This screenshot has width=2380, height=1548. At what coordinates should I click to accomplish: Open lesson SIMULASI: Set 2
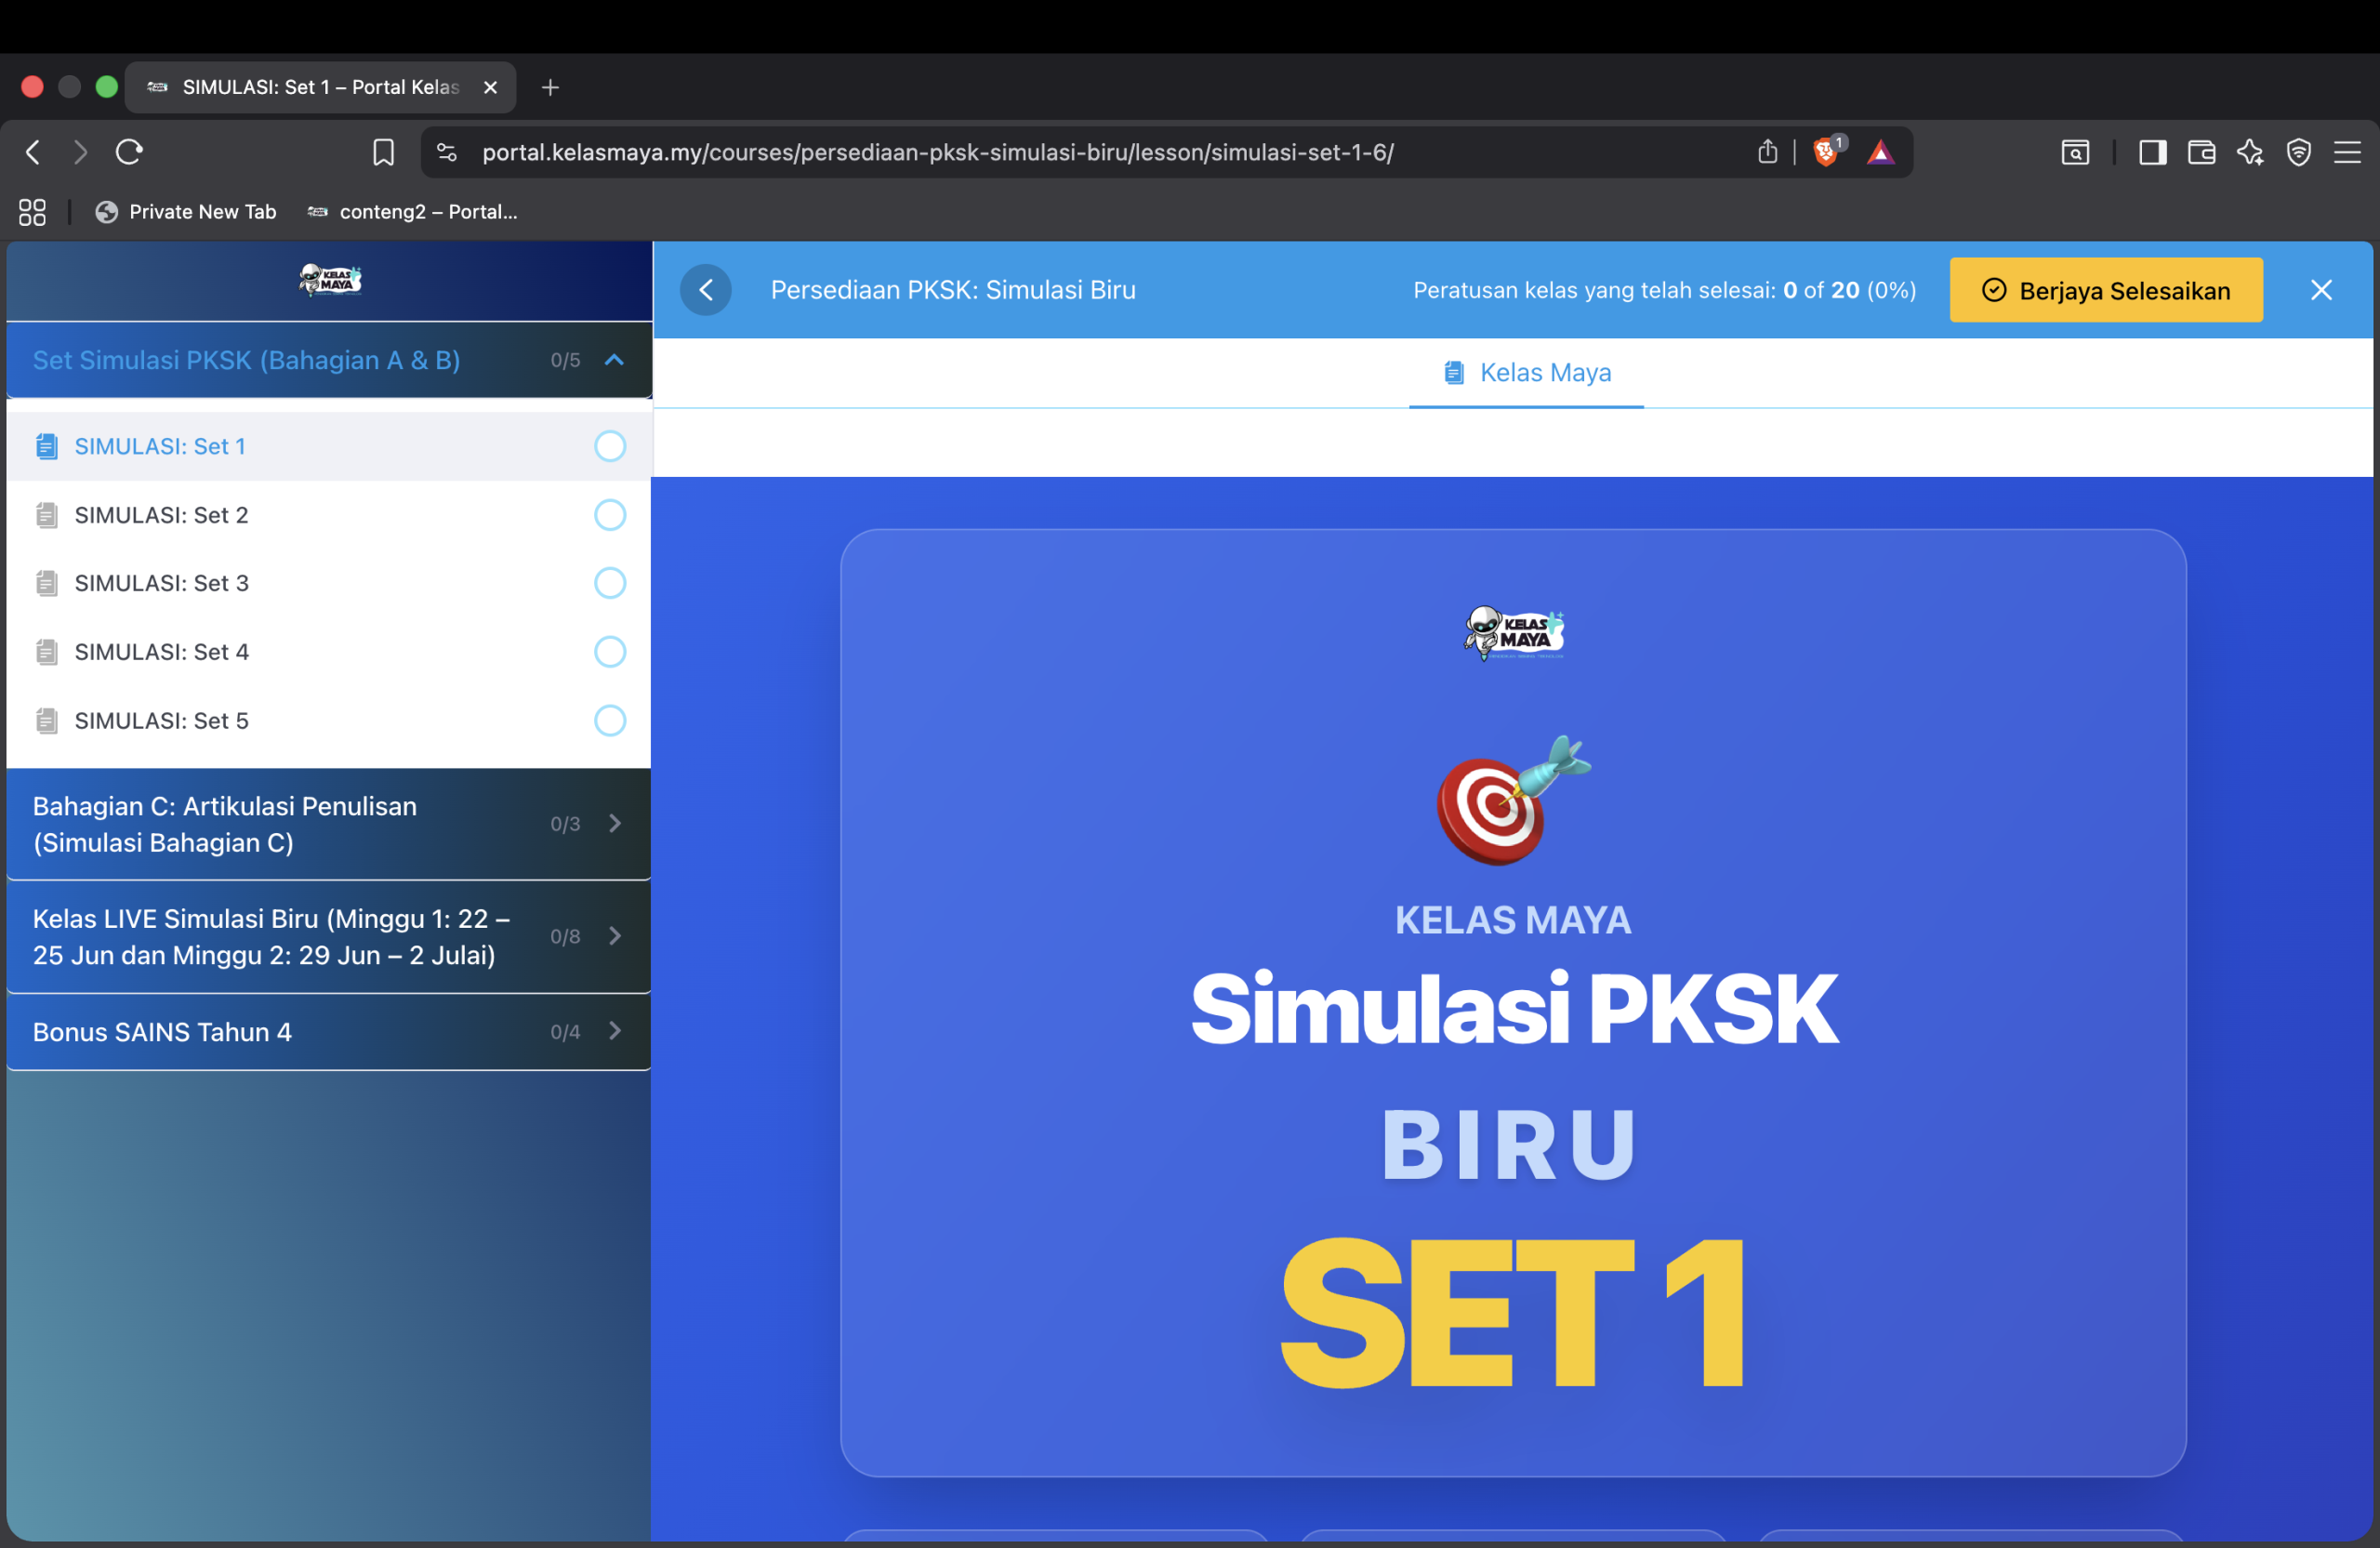point(329,515)
